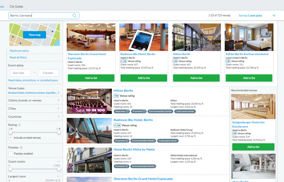Add Sofitel Berlin Kurfuerstendamm to list

click(x=249, y=78)
